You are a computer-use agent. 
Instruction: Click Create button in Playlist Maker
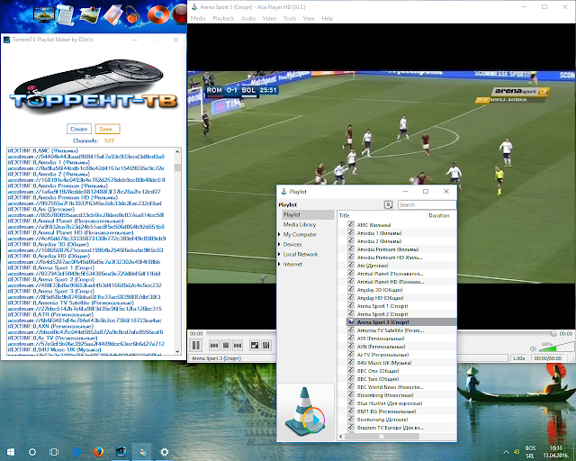pos(79,129)
